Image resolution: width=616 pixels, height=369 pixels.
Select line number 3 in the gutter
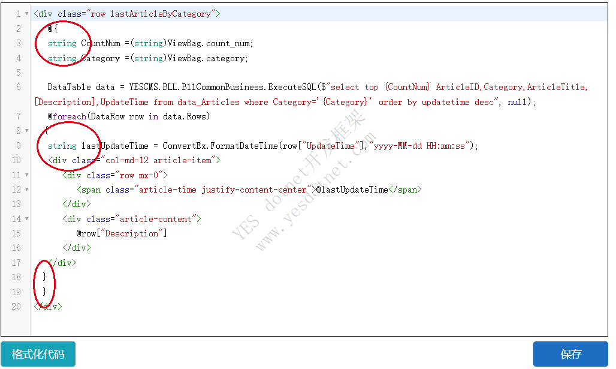(x=18, y=43)
